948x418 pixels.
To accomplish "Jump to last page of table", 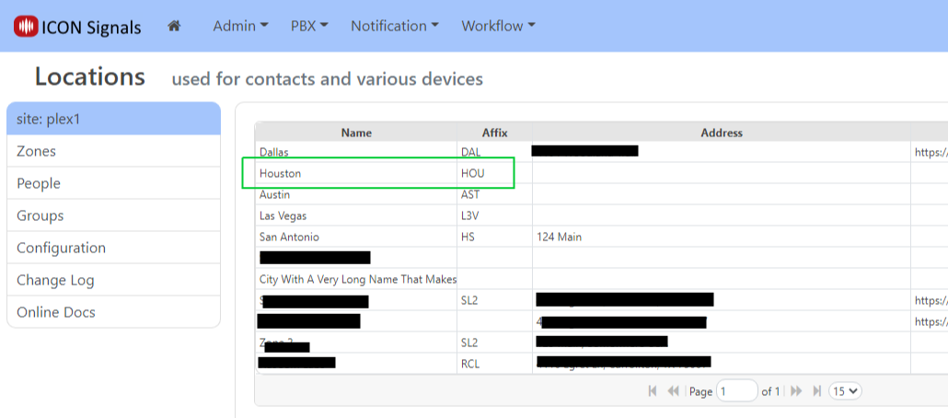I will pyautogui.click(x=816, y=391).
